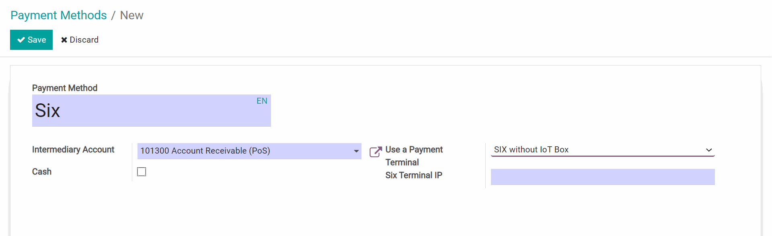Click the Cash field label

point(42,172)
